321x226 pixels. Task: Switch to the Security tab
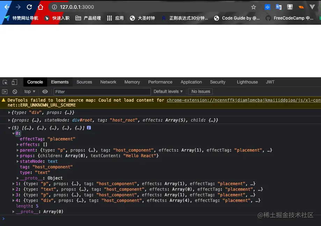pyautogui.click(x=218, y=82)
